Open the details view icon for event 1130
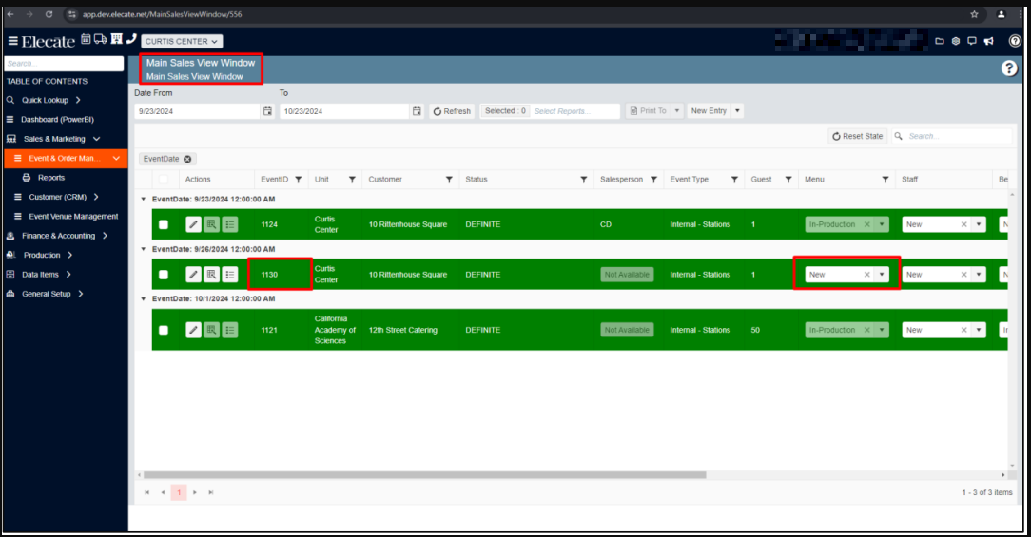The height and width of the screenshot is (537, 1031). (211, 275)
